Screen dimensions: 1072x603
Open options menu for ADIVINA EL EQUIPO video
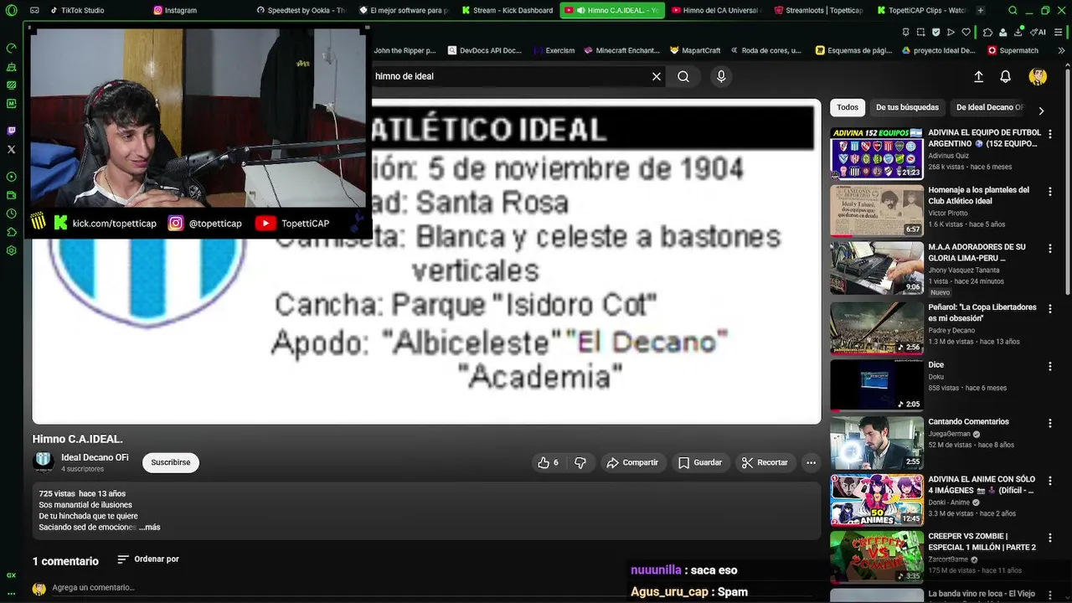coord(1050,134)
